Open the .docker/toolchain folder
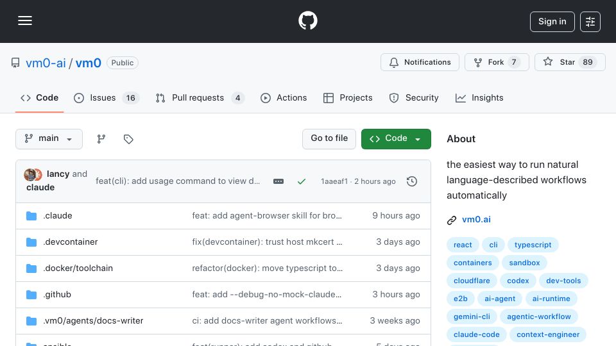 click(x=78, y=268)
